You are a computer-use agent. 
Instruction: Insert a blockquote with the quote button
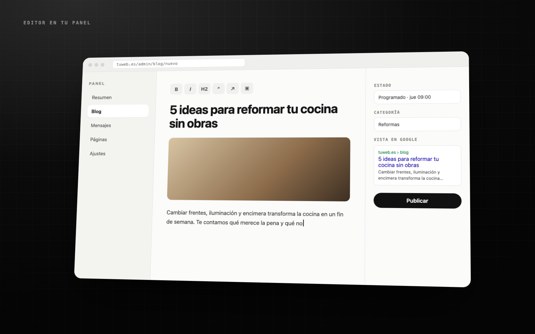click(218, 89)
